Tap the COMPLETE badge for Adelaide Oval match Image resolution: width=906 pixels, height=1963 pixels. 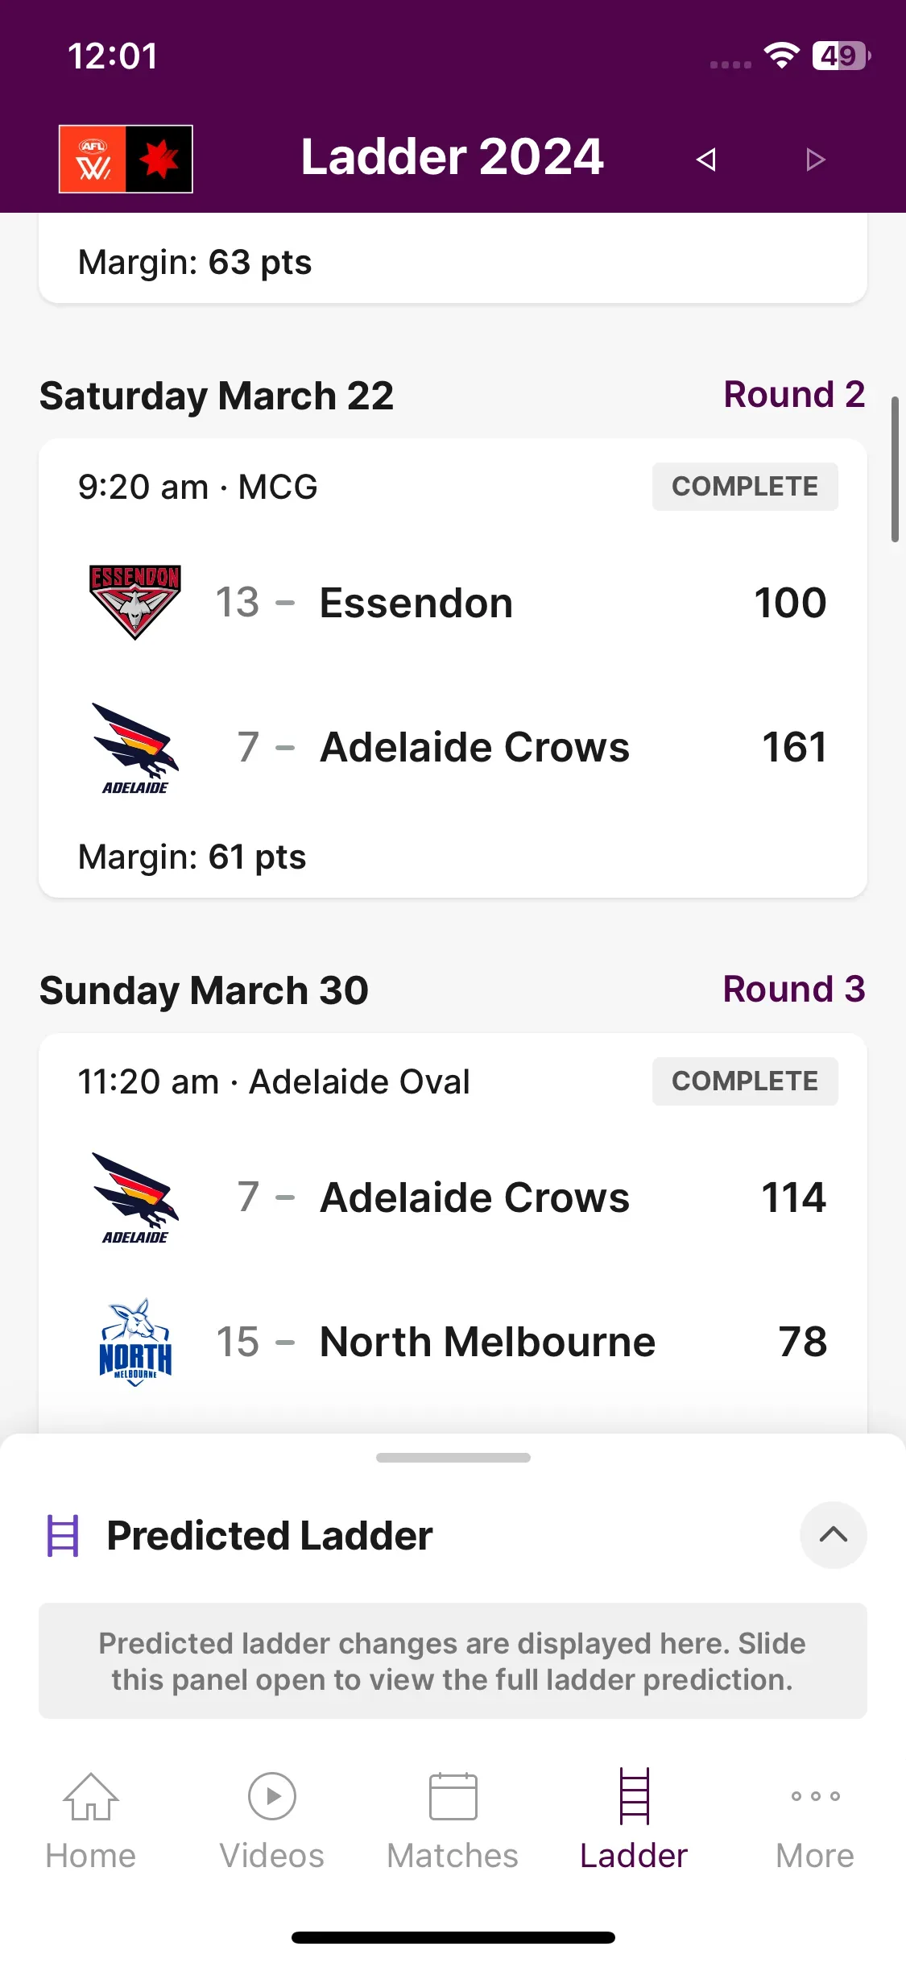[745, 1081]
